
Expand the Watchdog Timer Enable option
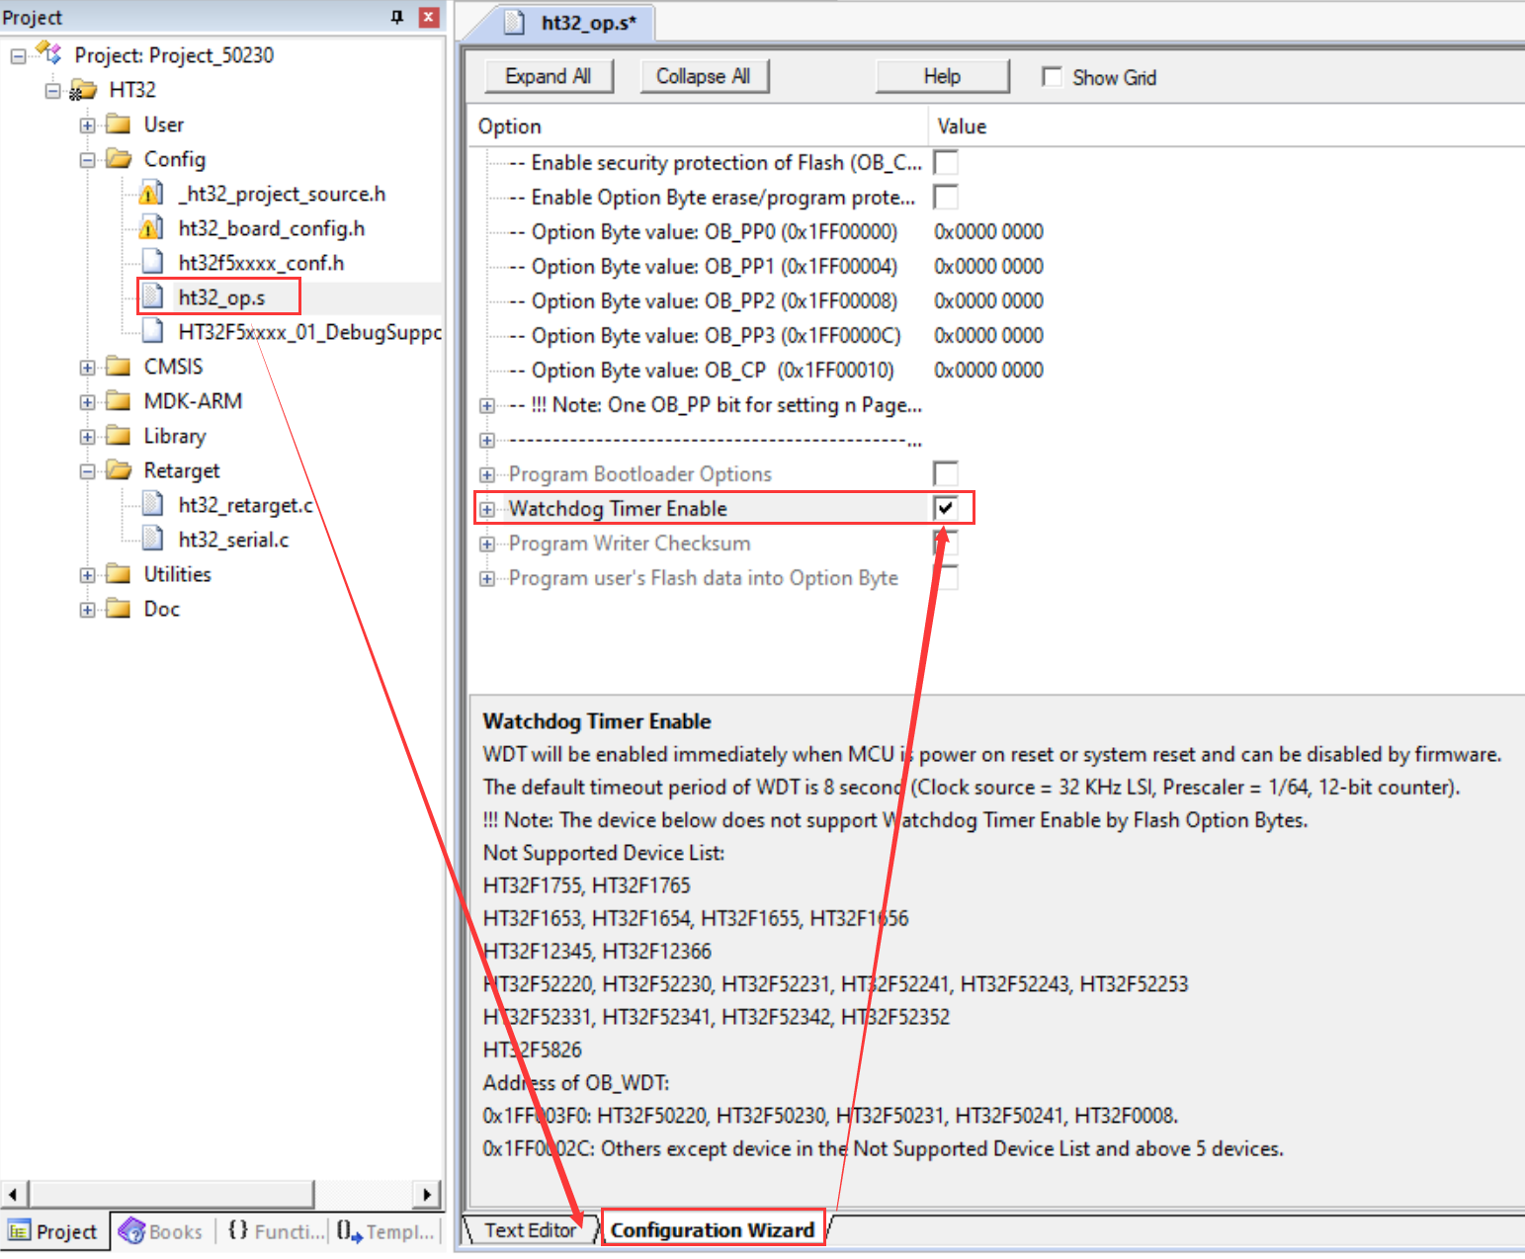coord(486,509)
